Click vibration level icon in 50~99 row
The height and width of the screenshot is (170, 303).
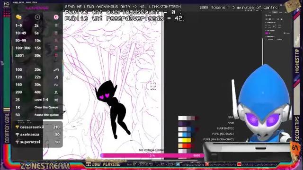[56, 41]
